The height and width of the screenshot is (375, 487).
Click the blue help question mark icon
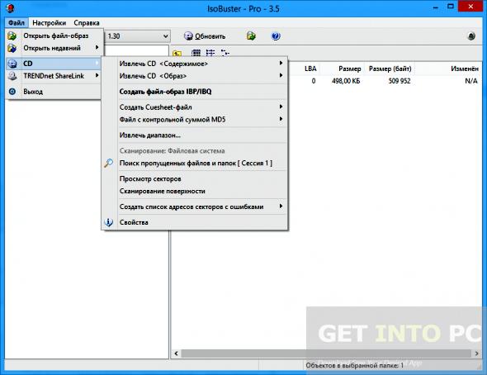tap(276, 36)
